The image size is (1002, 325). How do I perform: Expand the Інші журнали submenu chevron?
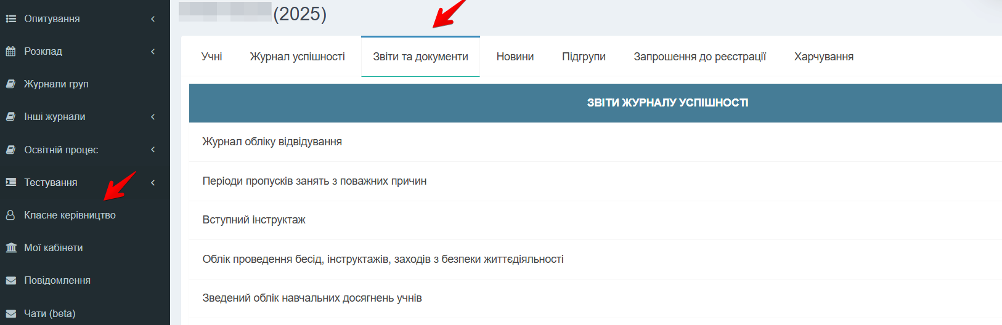click(x=153, y=117)
